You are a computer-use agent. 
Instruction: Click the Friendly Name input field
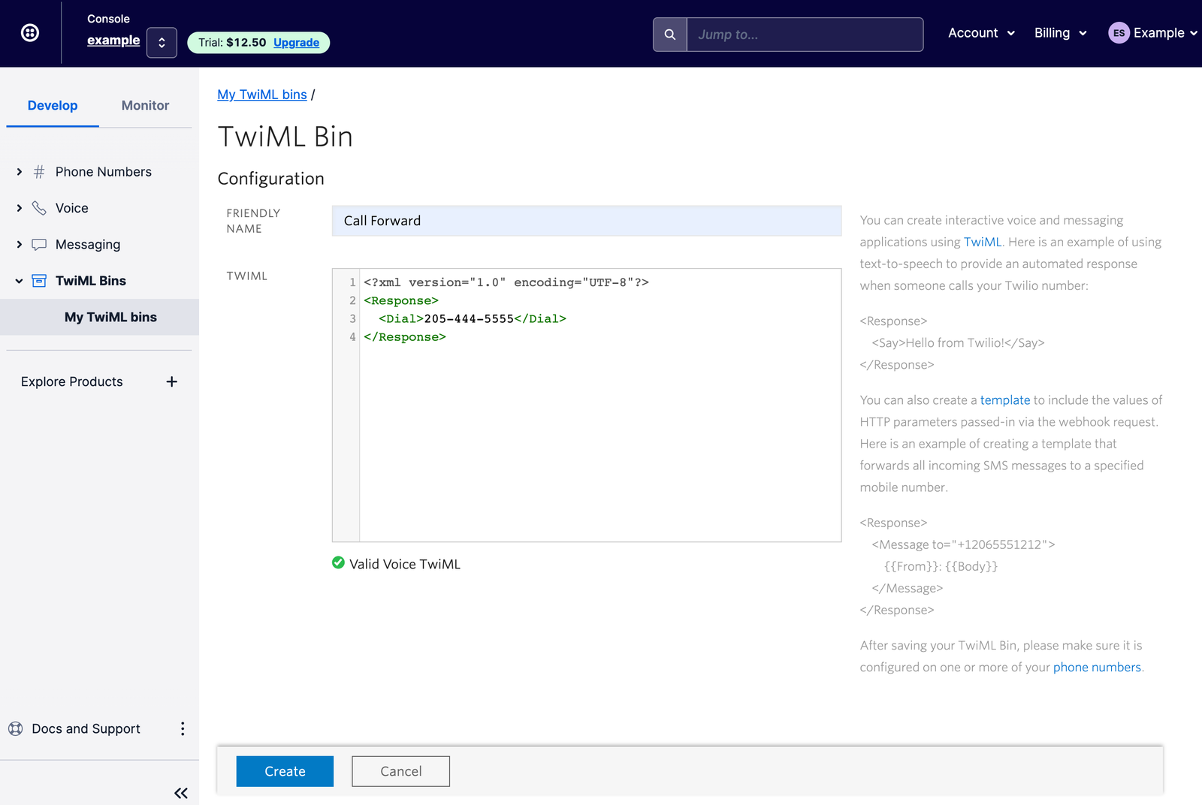(586, 221)
